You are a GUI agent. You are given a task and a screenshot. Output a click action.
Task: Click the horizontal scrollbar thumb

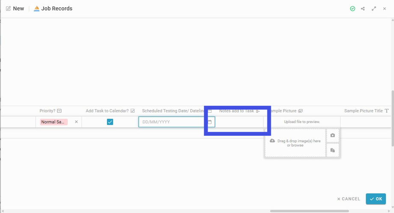point(309,211)
